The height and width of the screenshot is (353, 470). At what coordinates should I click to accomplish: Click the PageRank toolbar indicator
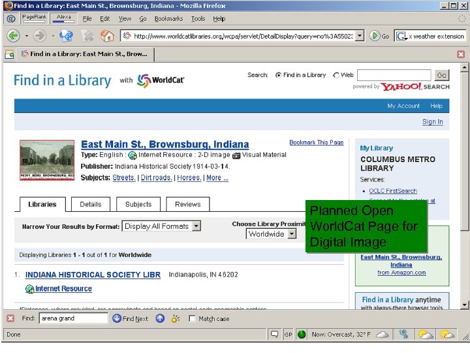(34, 18)
